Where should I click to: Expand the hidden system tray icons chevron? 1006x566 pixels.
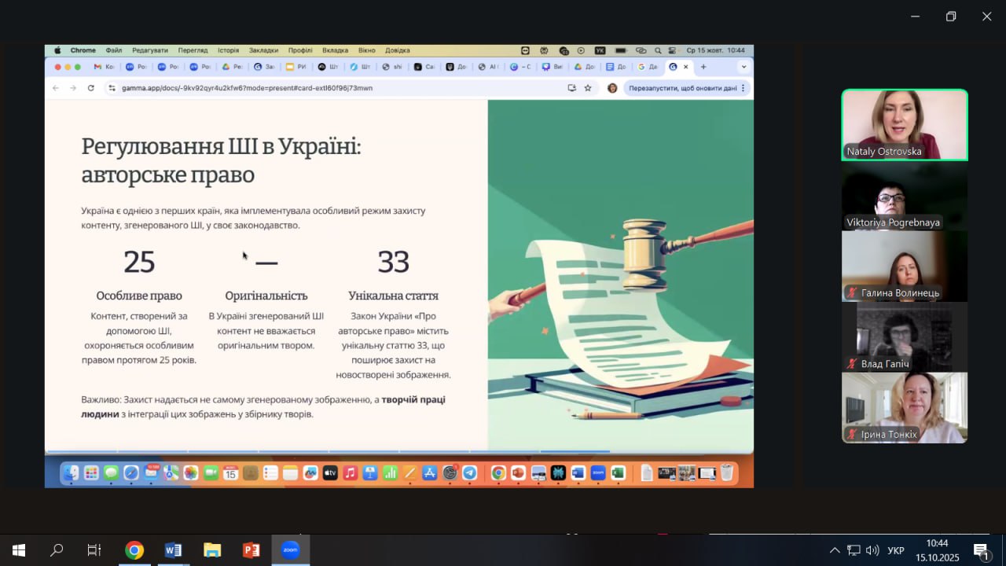click(x=835, y=550)
